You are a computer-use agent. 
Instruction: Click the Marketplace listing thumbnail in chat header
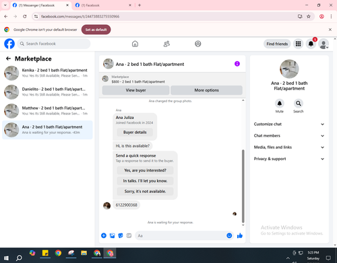105,79
